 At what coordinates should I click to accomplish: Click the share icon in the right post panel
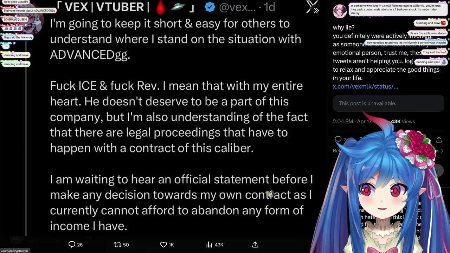[x=439, y=140]
